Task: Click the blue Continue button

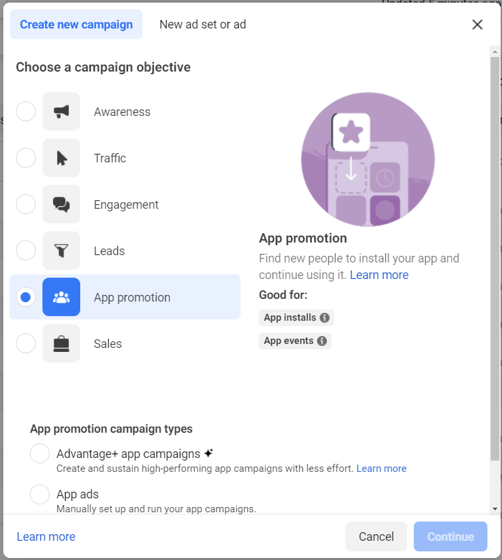Action: pos(450,537)
